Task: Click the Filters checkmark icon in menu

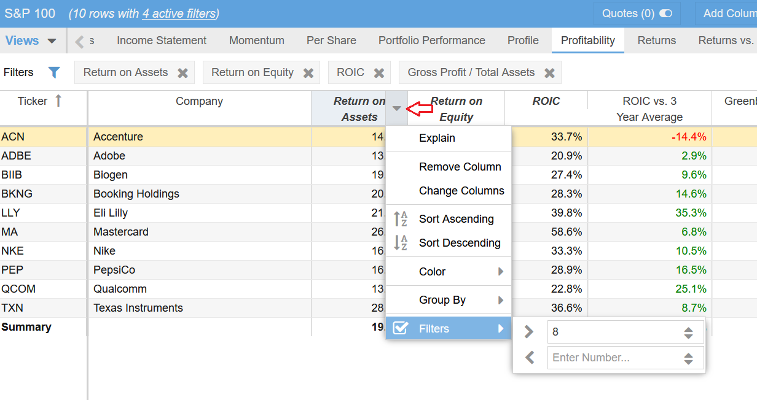Action: coord(401,328)
